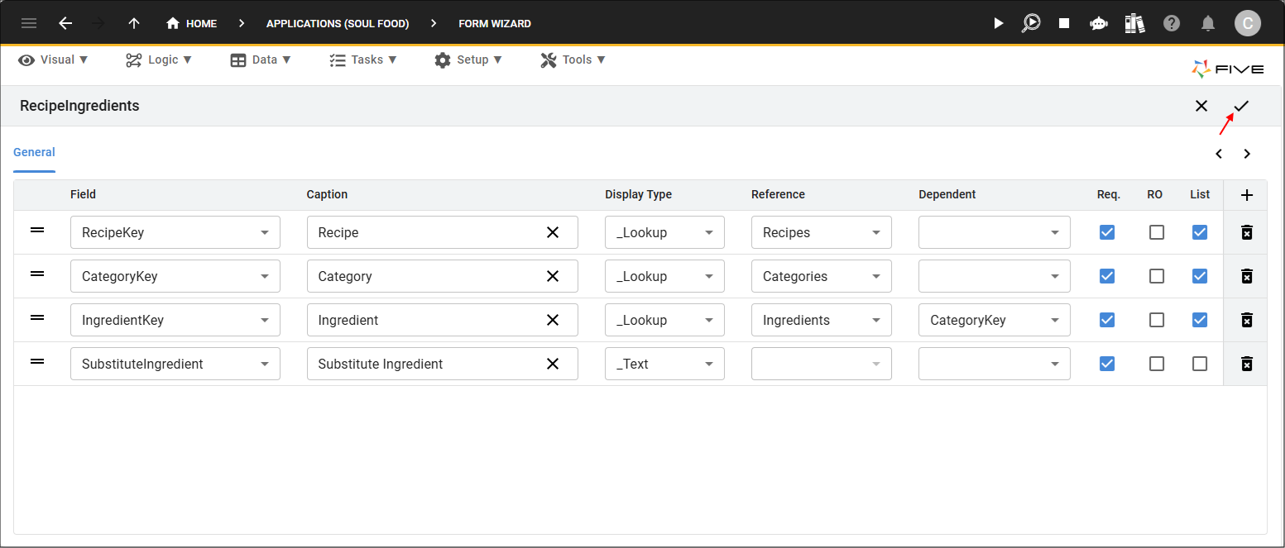Delete the CategoryKey row
This screenshot has width=1285, height=548.
pyautogui.click(x=1247, y=276)
